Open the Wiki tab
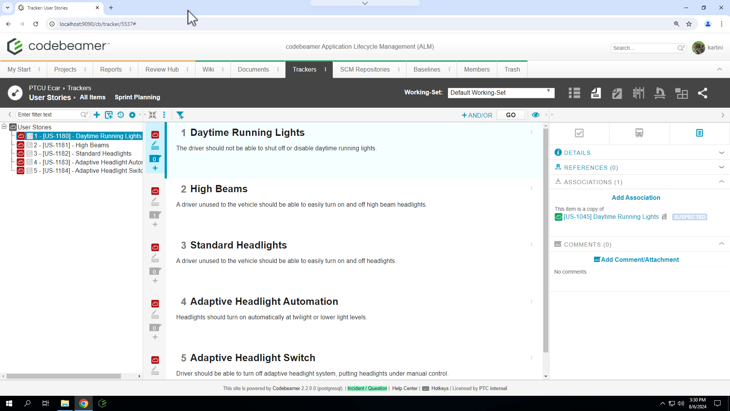This screenshot has width=730, height=411. [208, 70]
